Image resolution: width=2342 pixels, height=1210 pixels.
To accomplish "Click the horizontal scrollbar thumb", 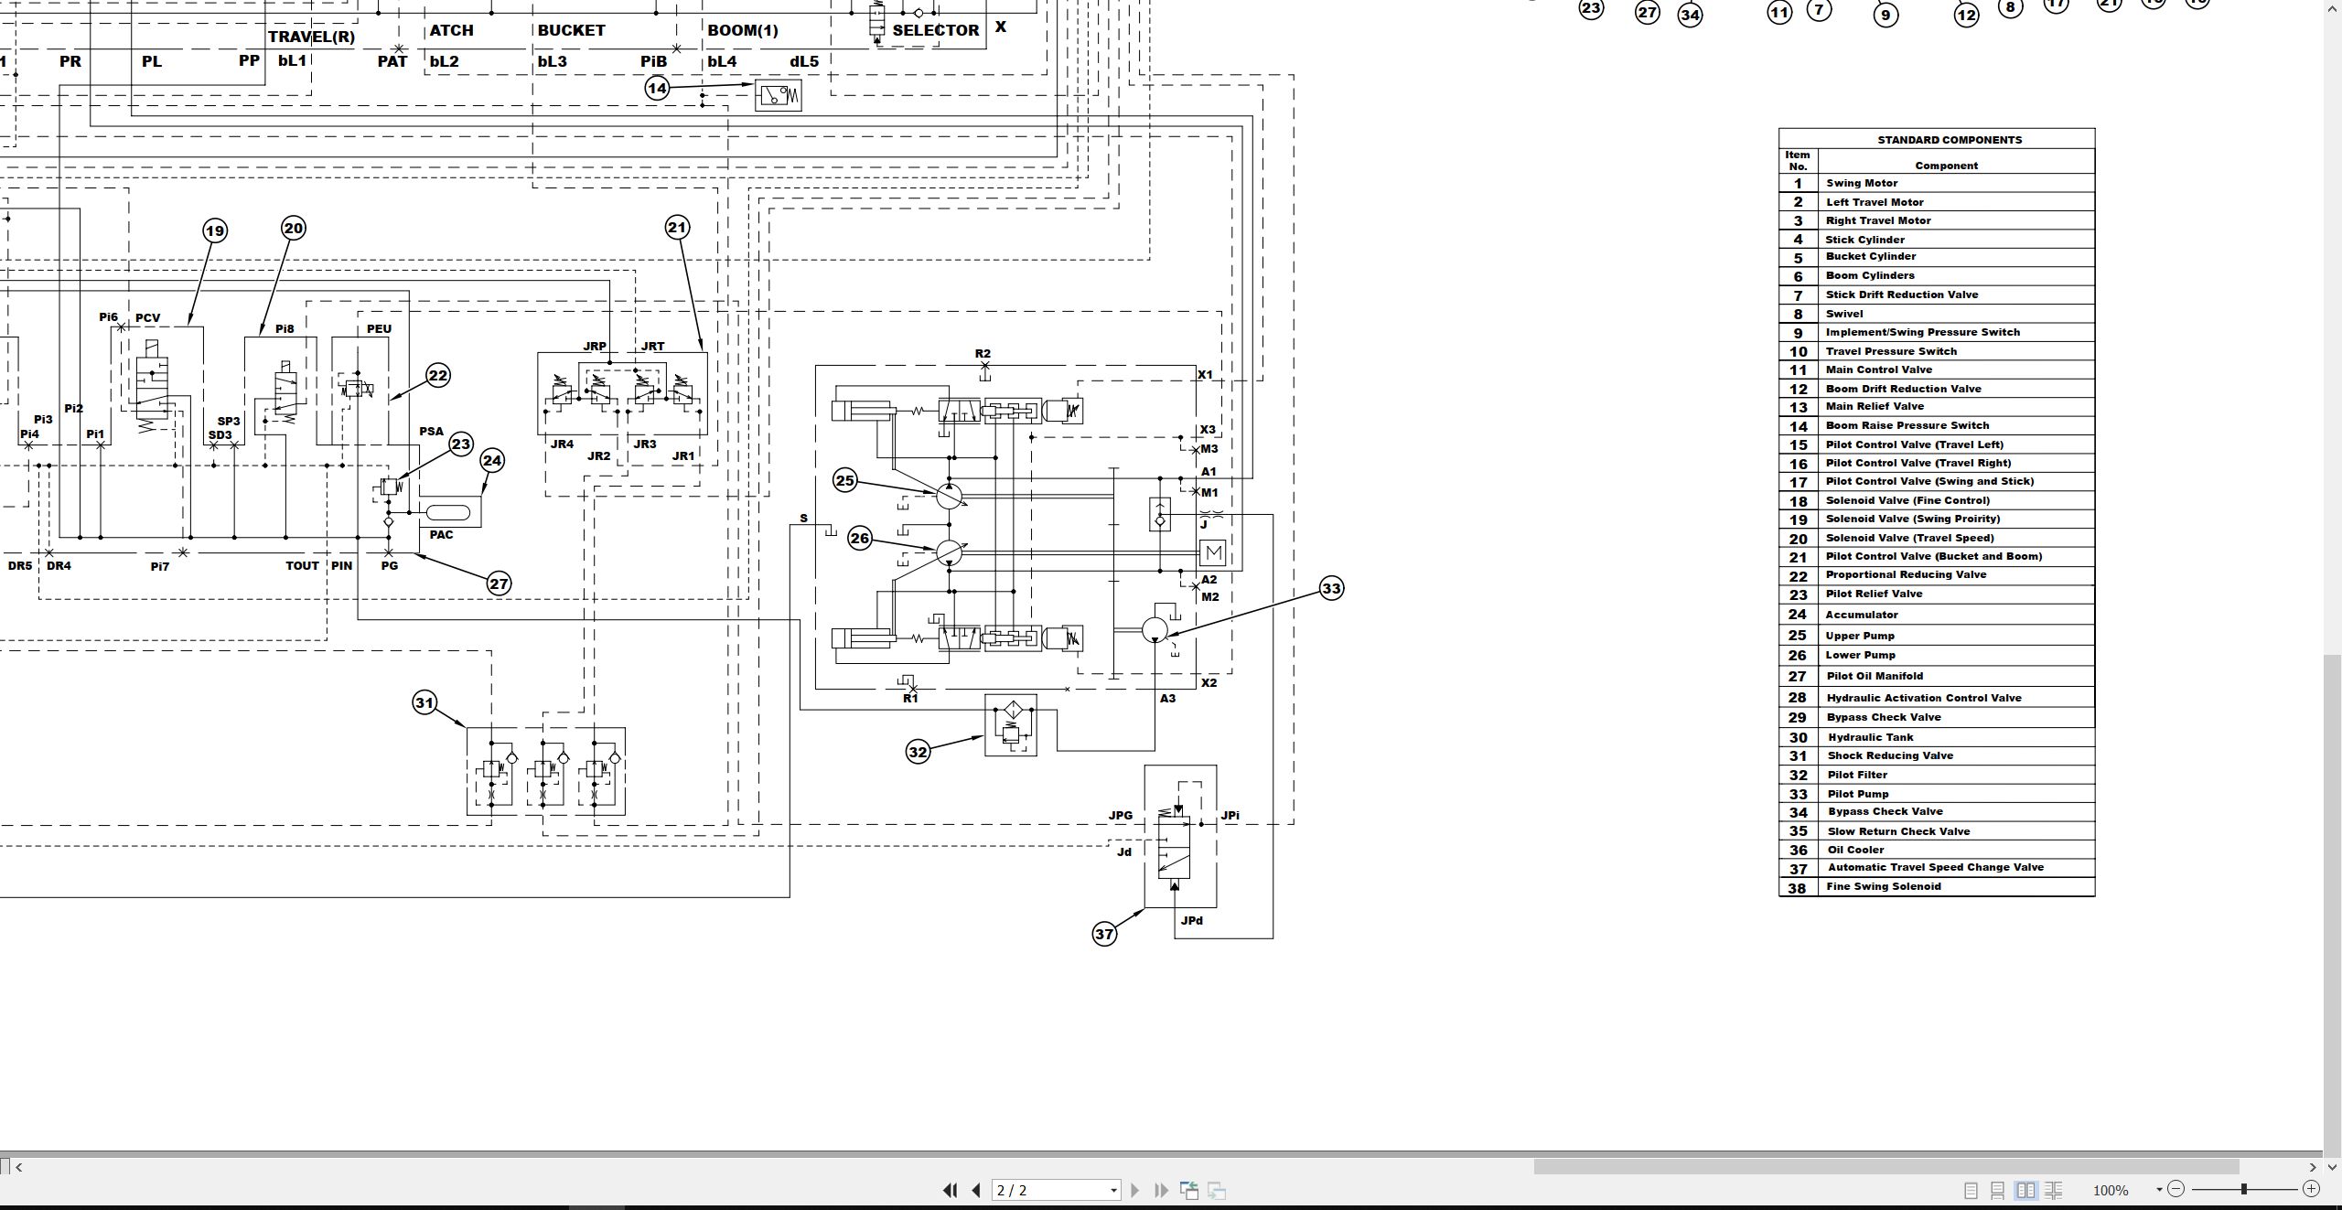I will coord(1885,1166).
